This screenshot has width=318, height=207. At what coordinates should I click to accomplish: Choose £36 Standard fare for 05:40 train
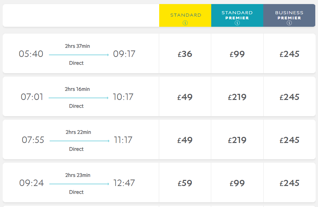(185, 54)
